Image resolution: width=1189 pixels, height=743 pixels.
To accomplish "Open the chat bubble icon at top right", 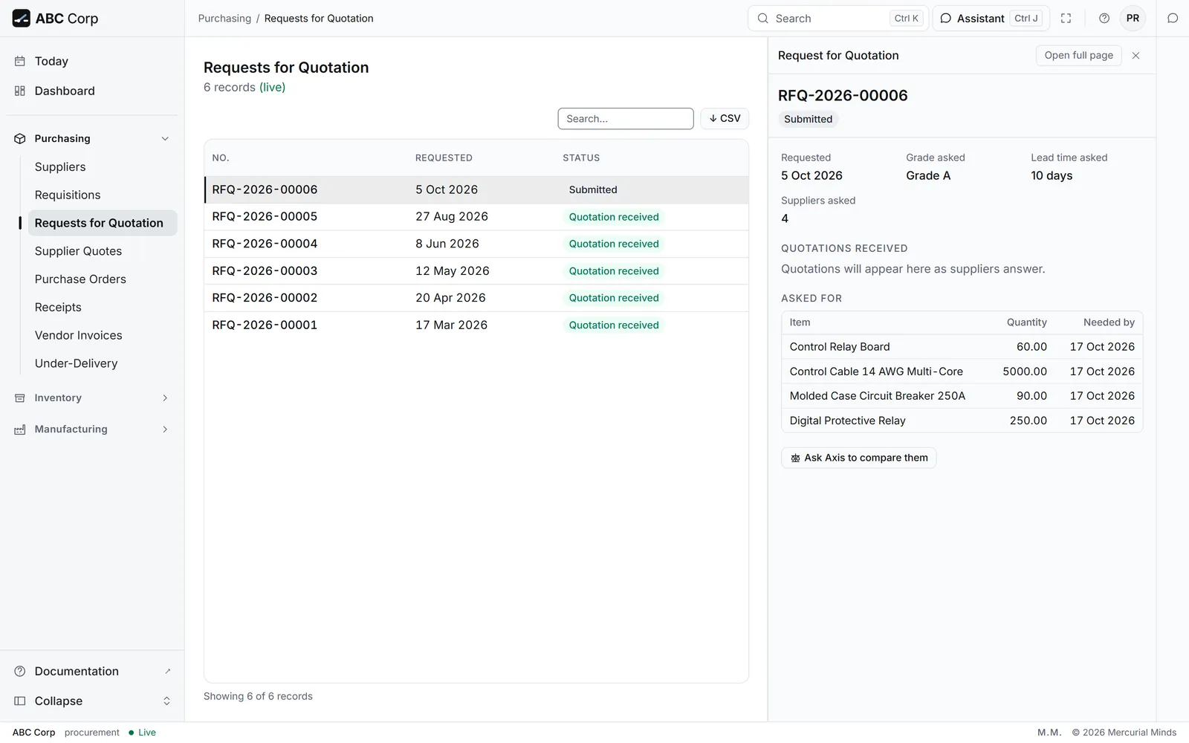I will tap(1173, 19).
